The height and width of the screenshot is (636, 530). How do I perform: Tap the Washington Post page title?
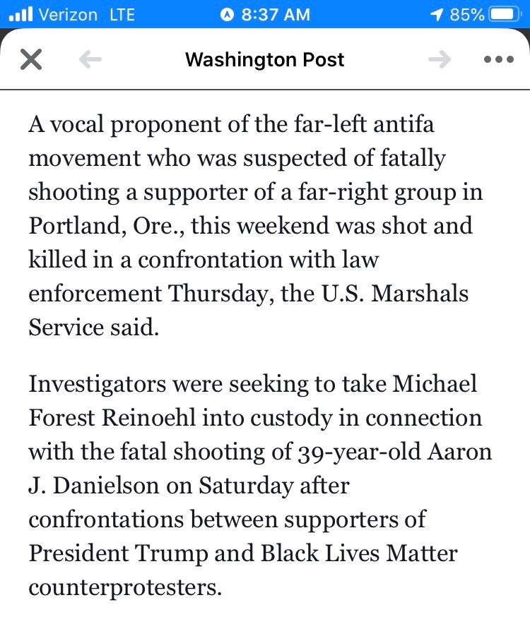[x=264, y=60]
